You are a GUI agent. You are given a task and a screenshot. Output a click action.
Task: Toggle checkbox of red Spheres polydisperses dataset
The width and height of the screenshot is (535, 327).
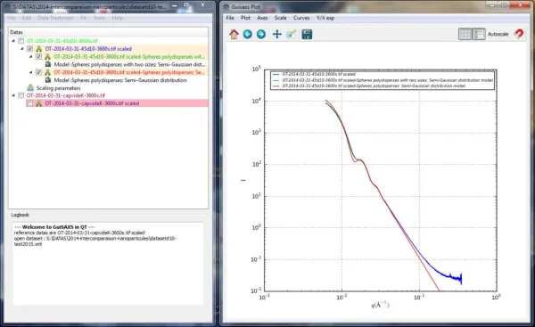pos(39,72)
